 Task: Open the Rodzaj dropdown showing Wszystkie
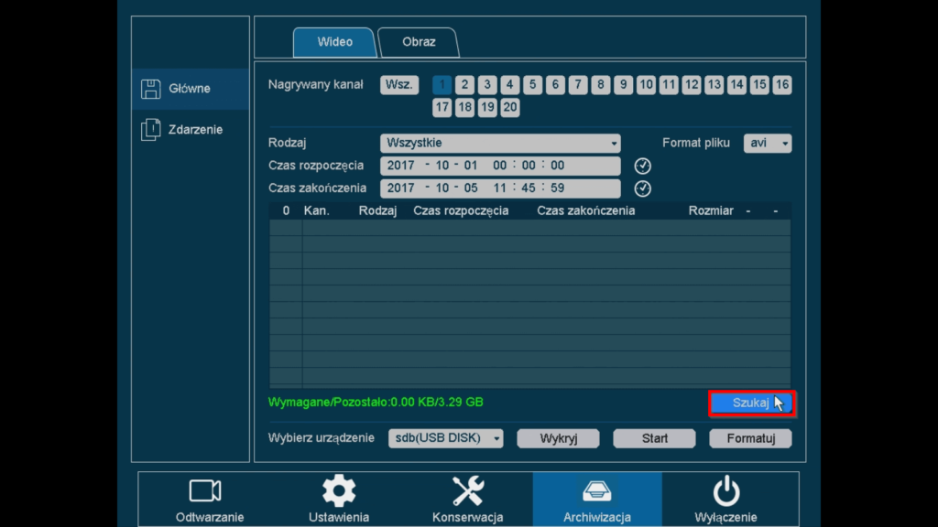point(500,144)
